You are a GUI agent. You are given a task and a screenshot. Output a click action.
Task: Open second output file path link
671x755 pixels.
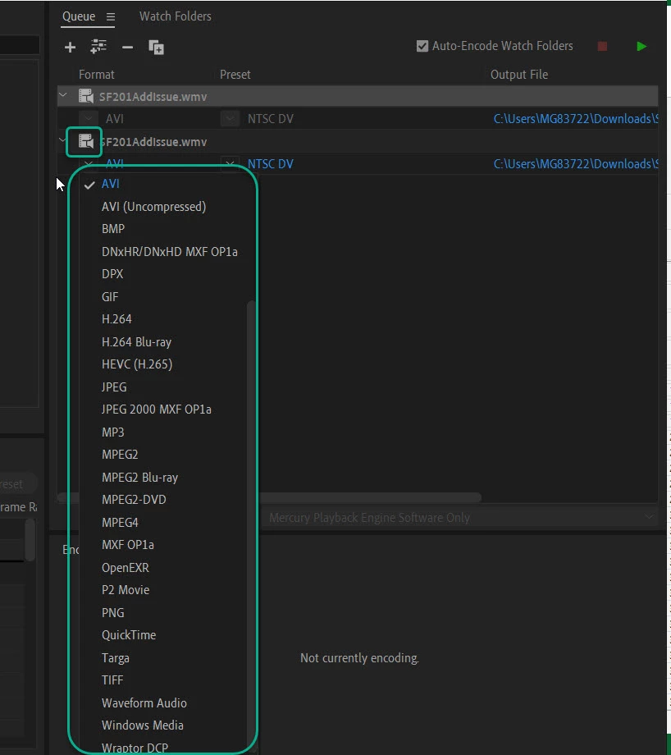[576, 163]
